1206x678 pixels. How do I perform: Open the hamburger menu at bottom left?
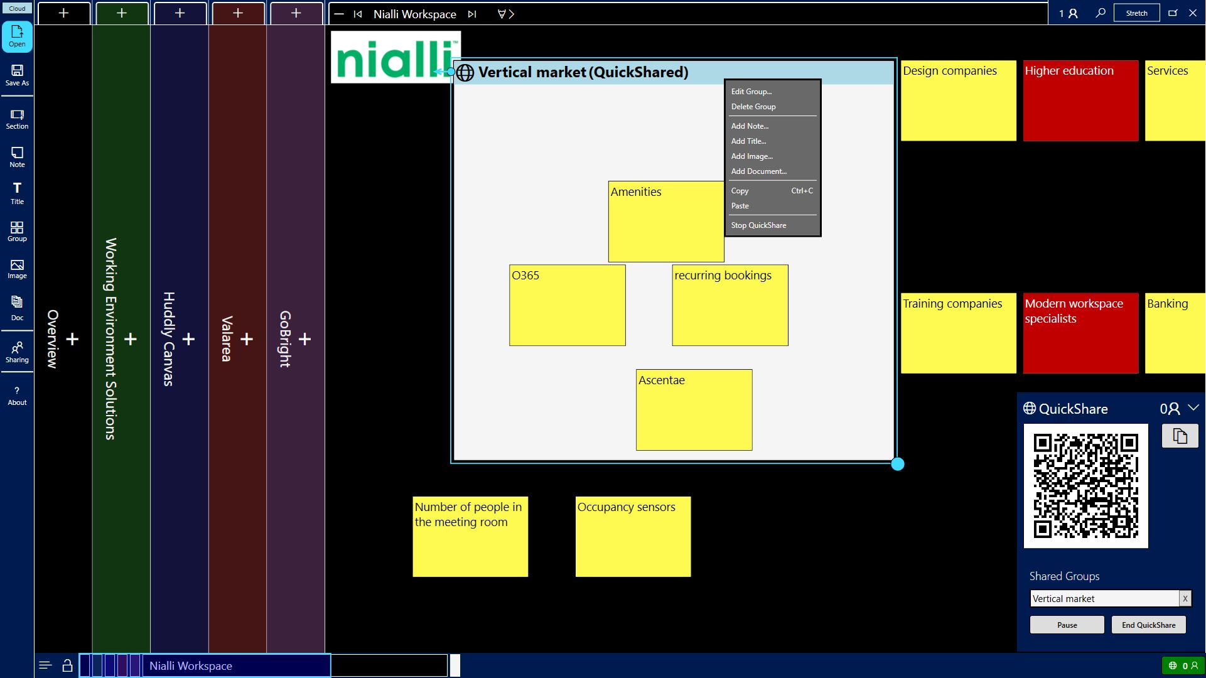(x=45, y=664)
